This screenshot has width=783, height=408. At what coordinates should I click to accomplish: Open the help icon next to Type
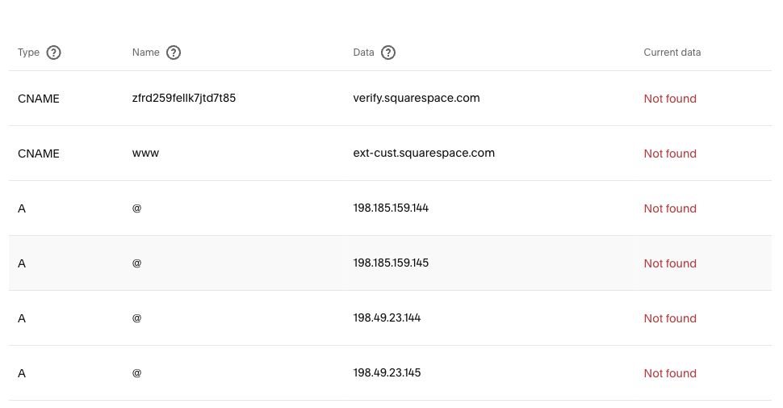click(x=53, y=53)
